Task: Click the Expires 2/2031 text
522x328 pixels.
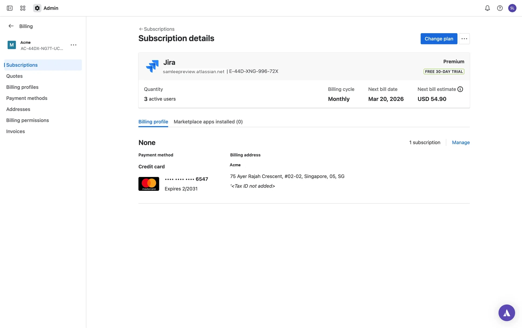Action: pos(181,189)
